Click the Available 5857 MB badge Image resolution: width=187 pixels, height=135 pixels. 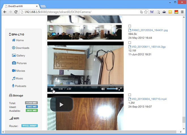(x=32, y=110)
